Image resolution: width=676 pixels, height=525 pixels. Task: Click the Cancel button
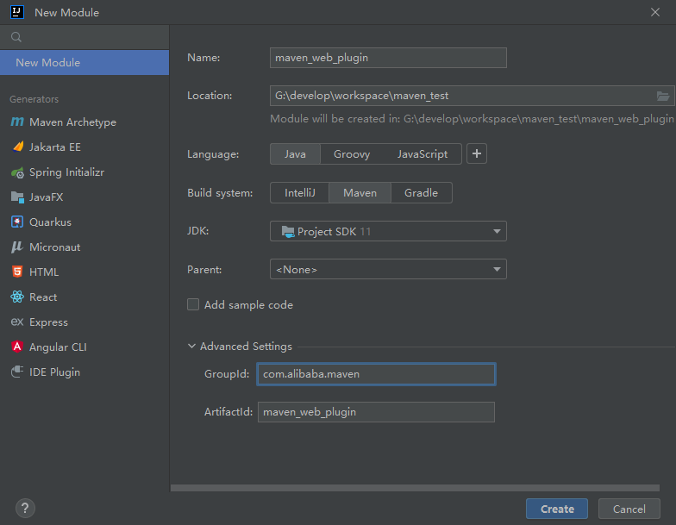coord(629,509)
